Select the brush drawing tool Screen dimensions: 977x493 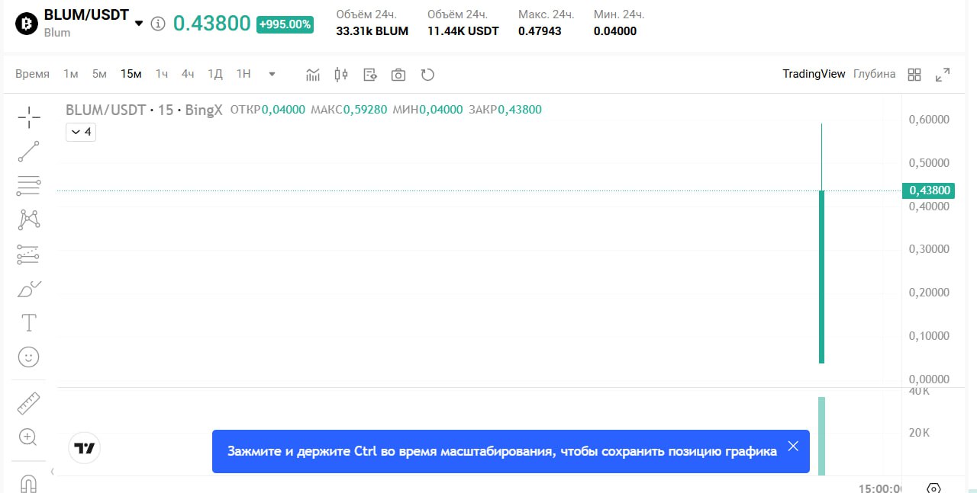pyautogui.click(x=29, y=289)
